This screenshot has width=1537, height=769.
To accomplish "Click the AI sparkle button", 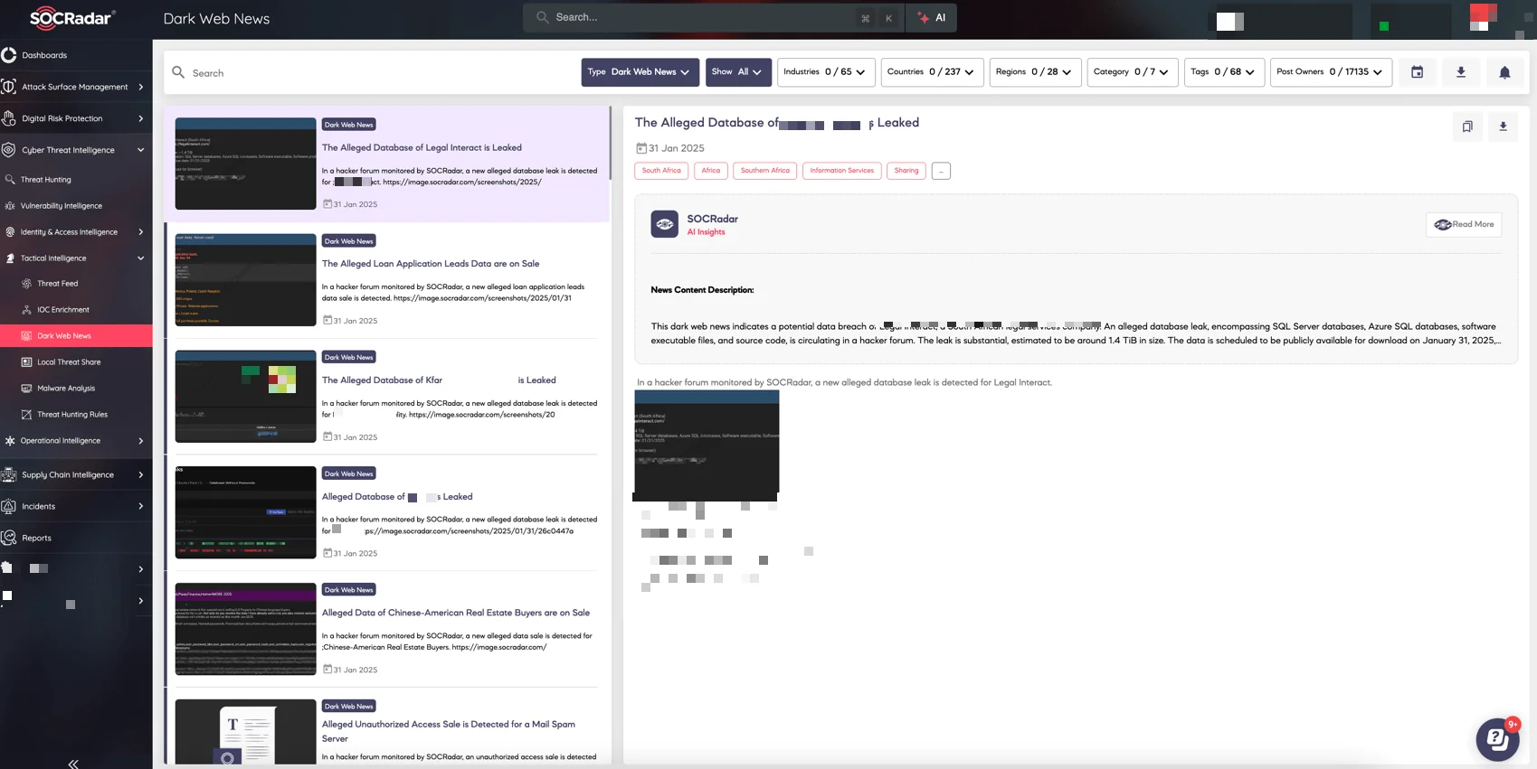I will point(932,17).
